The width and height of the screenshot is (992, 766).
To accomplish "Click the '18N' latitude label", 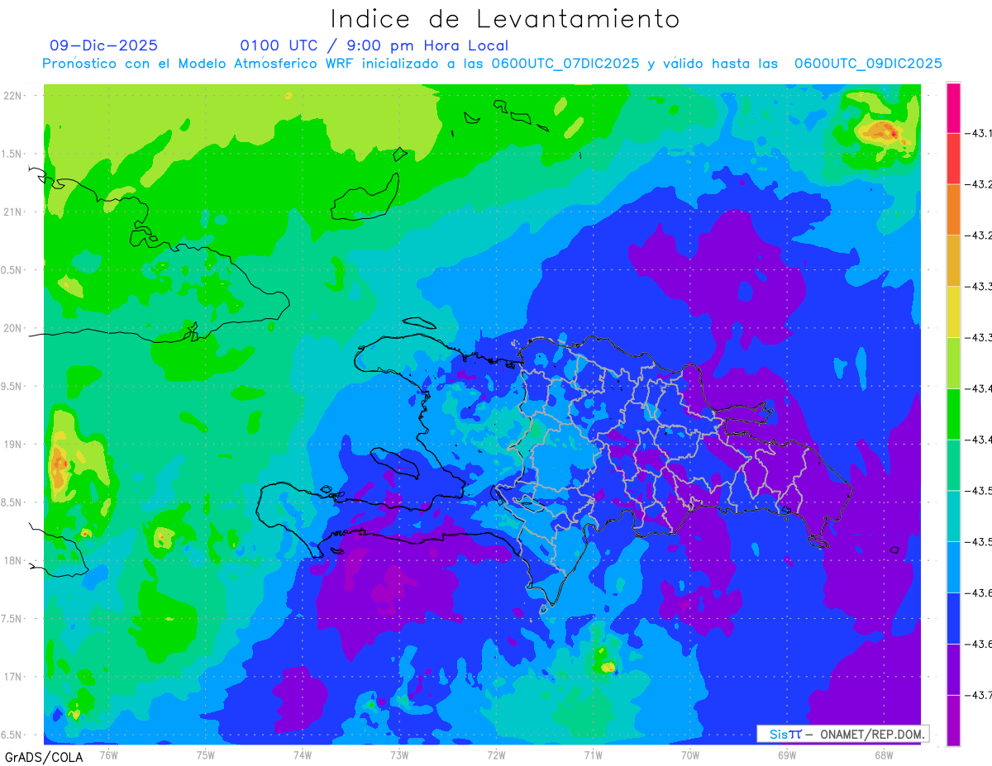I will pyautogui.click(x=12, y=560).
